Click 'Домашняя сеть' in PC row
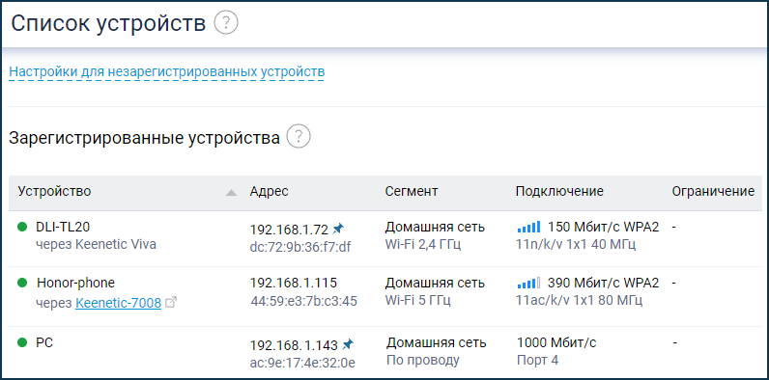 (x=437, y=342)
